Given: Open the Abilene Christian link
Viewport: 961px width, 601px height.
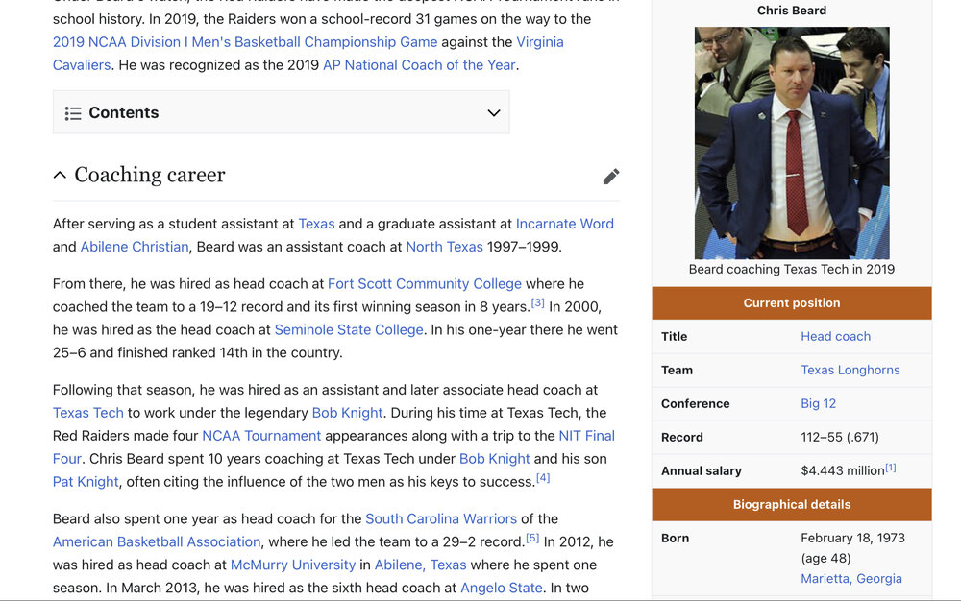Looking at the screenshot, I should coord(135,247).
